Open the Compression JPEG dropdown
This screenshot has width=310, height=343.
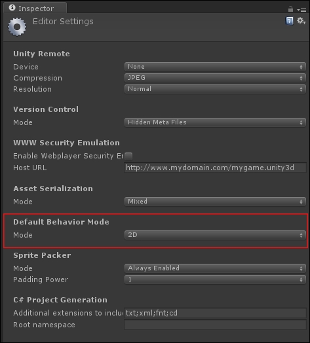click(215, 78)
